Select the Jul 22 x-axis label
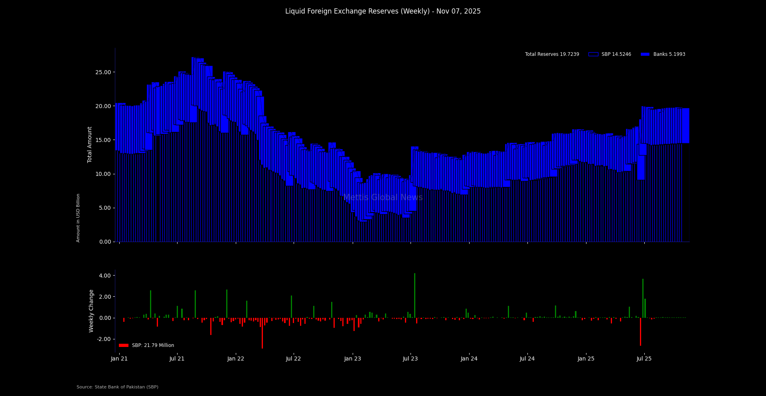The image size is (766, 396). point(293,359)
